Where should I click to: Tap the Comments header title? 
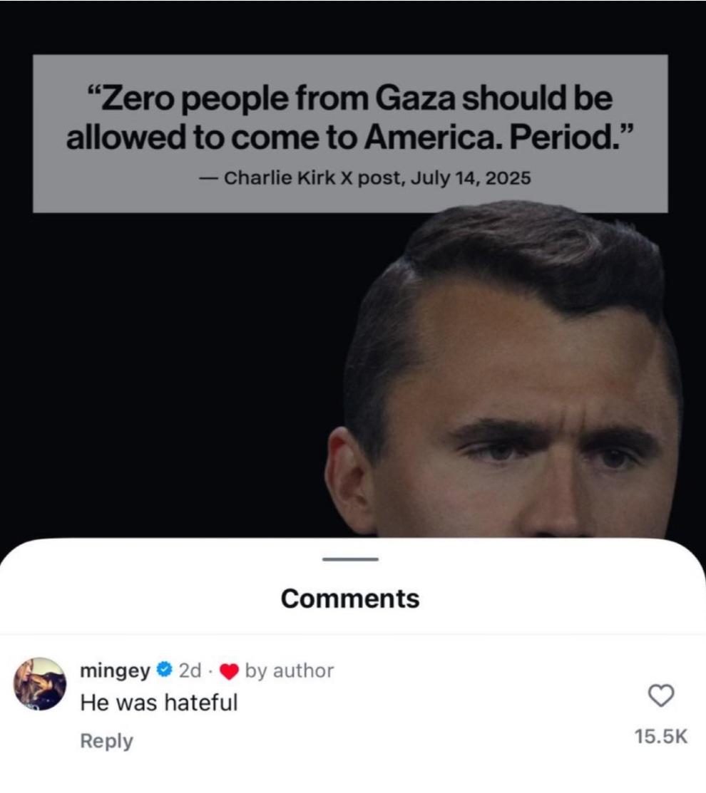coord(350,598)
